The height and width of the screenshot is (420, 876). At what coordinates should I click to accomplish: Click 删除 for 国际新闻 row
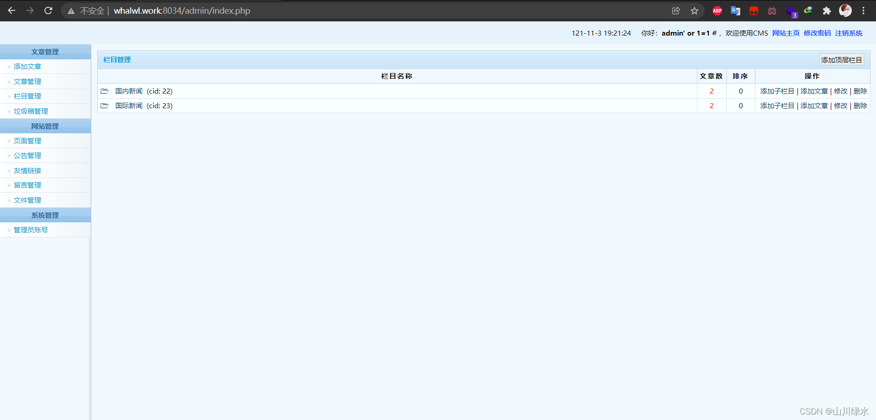point(860,105)
